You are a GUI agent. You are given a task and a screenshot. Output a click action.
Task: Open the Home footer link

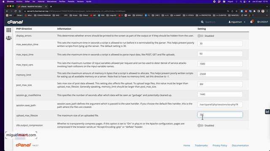[186, 146]
